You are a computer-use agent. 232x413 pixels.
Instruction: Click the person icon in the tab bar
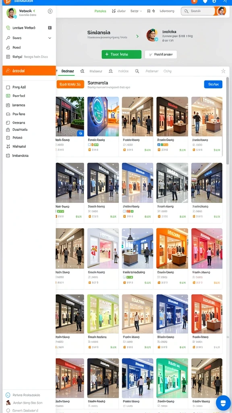[111, 71]
